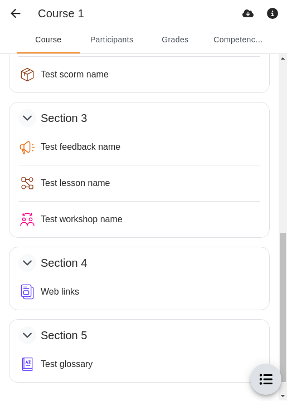Collapse Section 3 with its chevron

tap(27, 118)
